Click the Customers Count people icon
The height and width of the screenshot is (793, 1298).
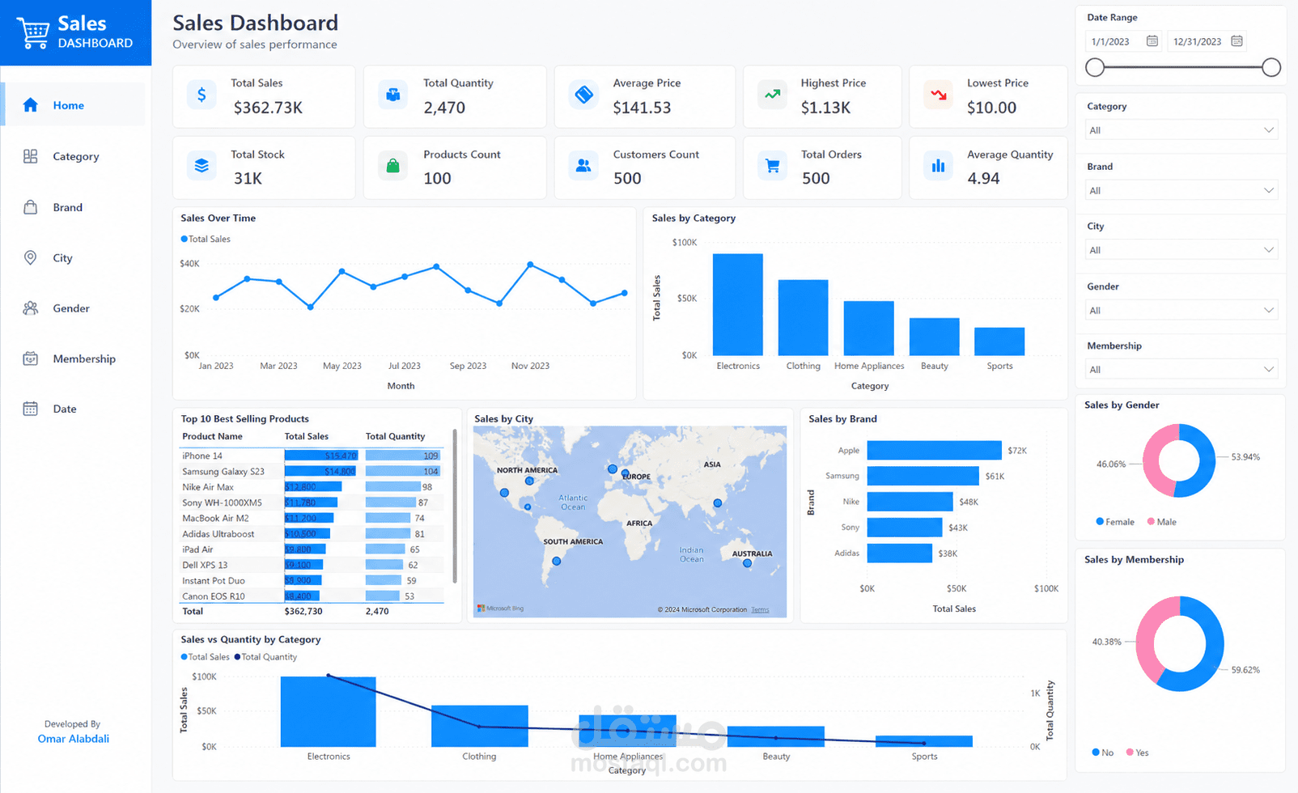click(x=583, y=166)
